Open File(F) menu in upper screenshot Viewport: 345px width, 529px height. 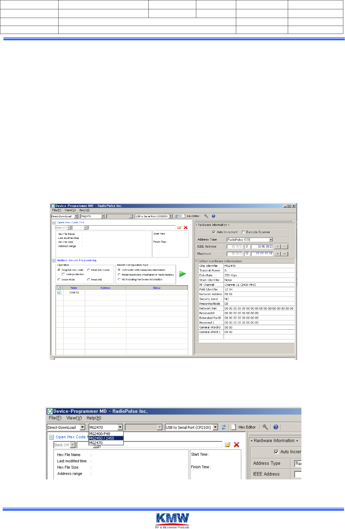tap(57, 210)
